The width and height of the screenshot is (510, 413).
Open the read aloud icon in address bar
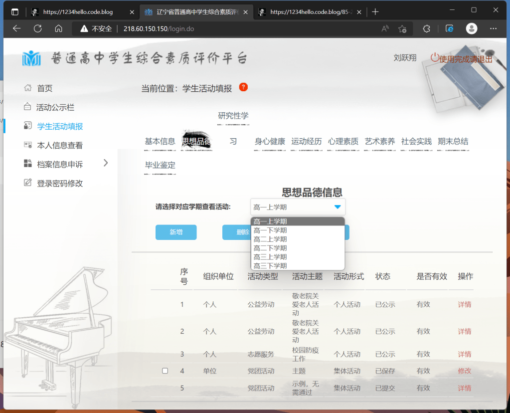point(385,28)
